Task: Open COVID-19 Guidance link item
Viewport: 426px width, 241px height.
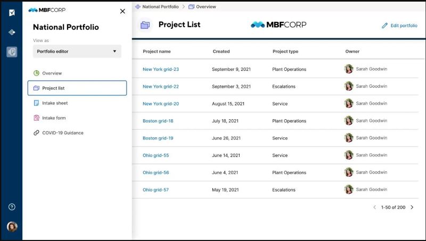Action: pos(63,133)
